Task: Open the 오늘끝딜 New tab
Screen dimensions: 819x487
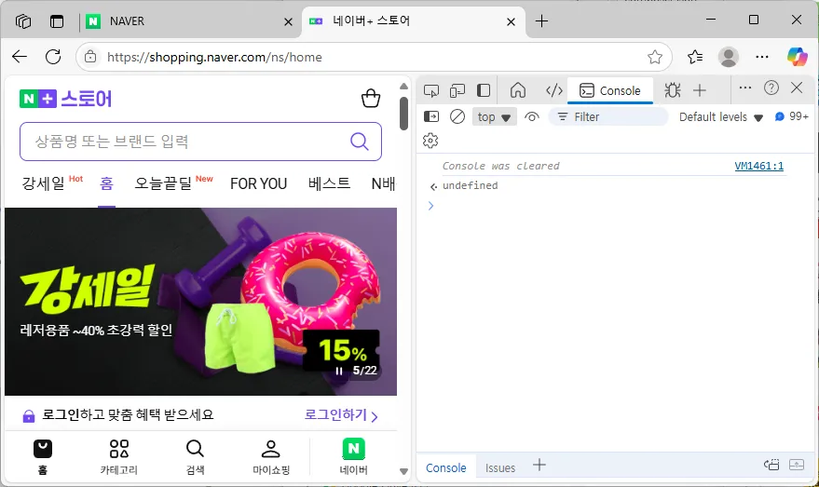Action: coord(173,183)
